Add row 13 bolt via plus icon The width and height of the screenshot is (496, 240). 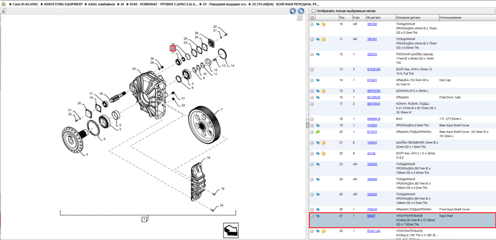pos(312,69)
